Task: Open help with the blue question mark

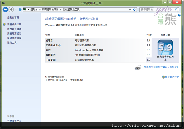Action: 179,15
